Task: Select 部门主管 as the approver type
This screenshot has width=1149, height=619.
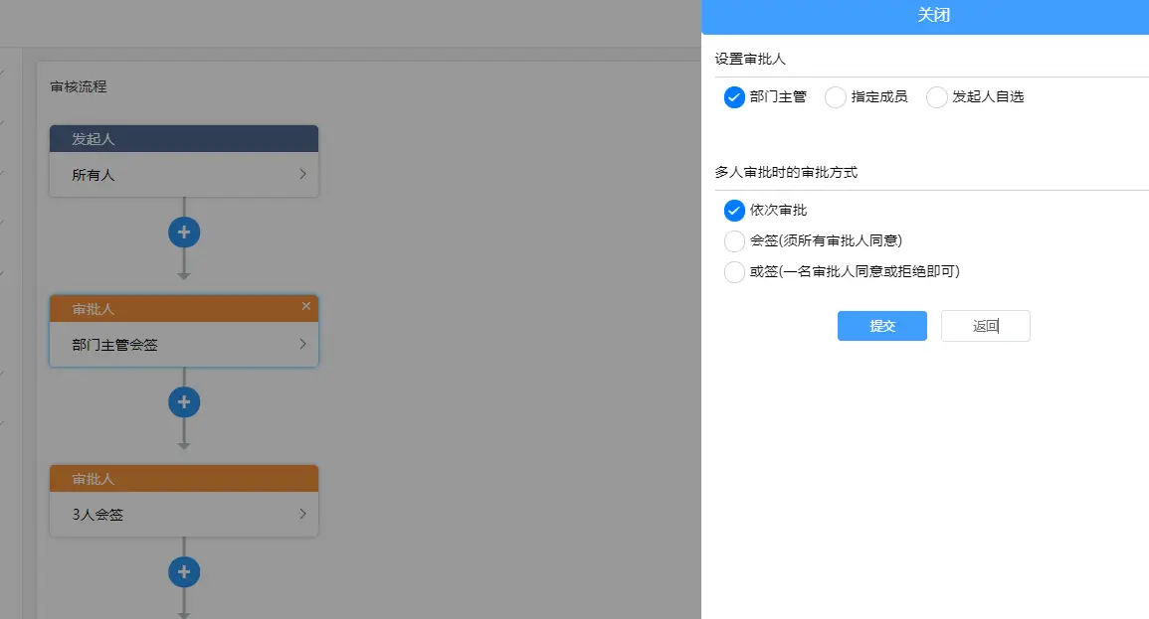Action: [x=734, y=97]
